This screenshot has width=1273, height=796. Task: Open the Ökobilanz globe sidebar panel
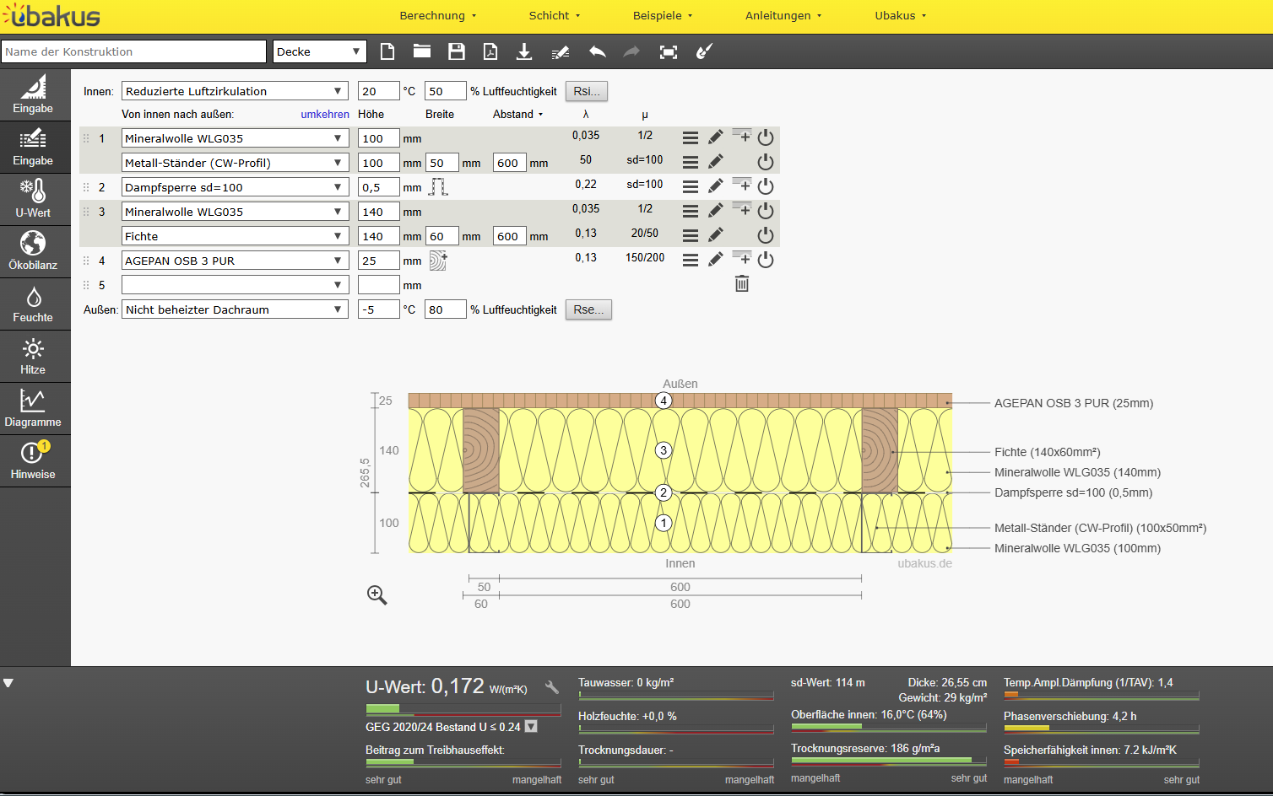pyautogui.click(x=34, y=251)
